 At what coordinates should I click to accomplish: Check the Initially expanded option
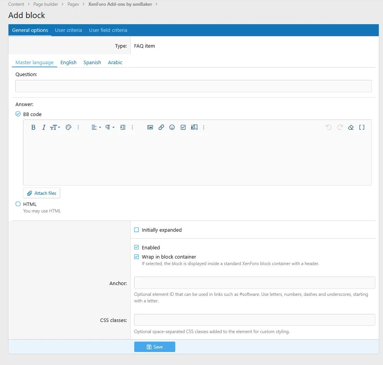pos(136,230)
